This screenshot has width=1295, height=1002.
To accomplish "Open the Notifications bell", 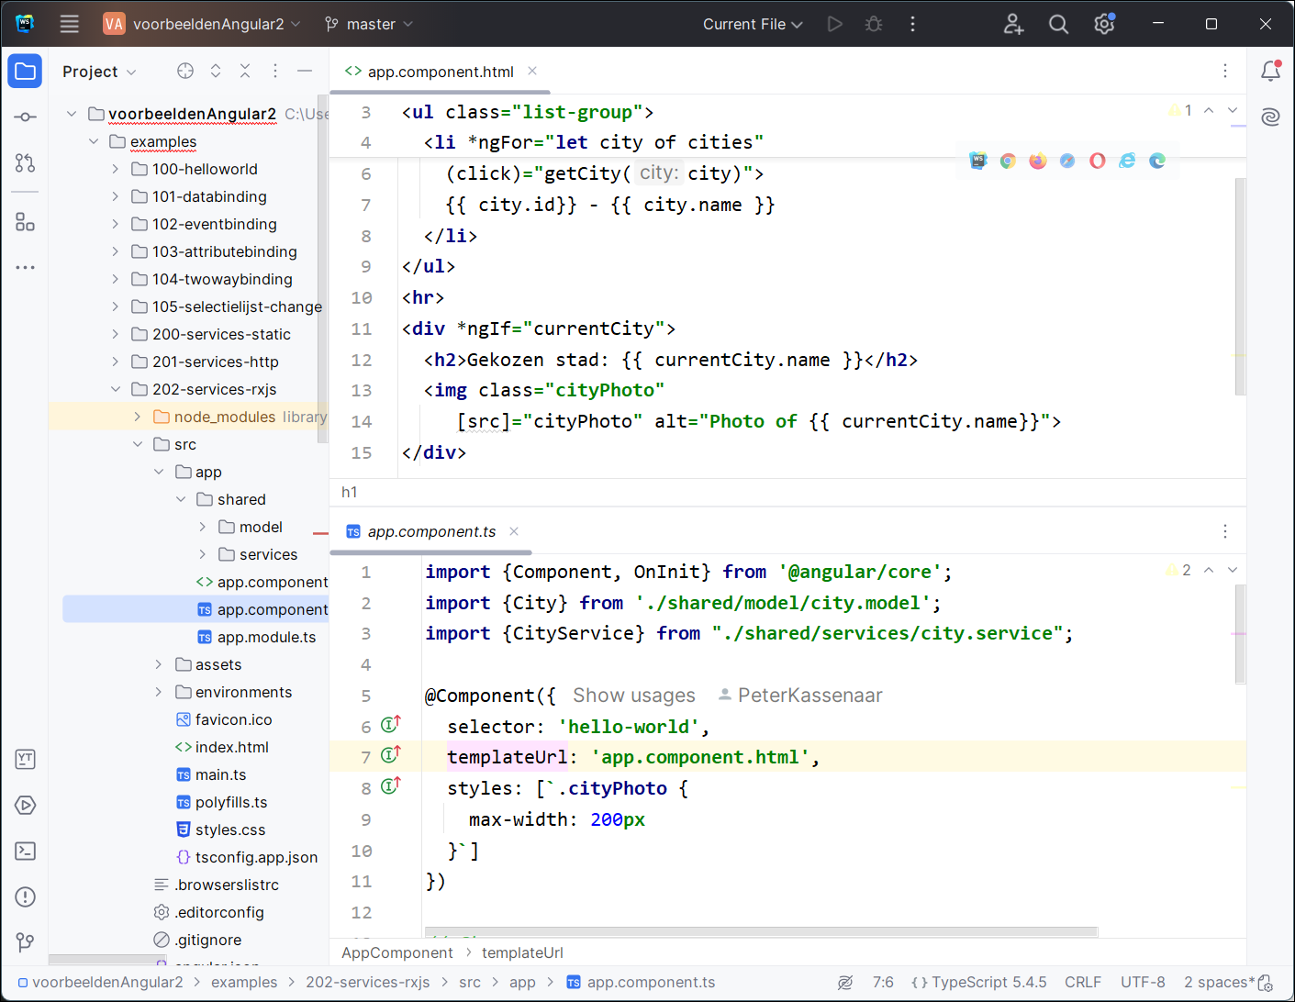I will (x=1270, y=71).
